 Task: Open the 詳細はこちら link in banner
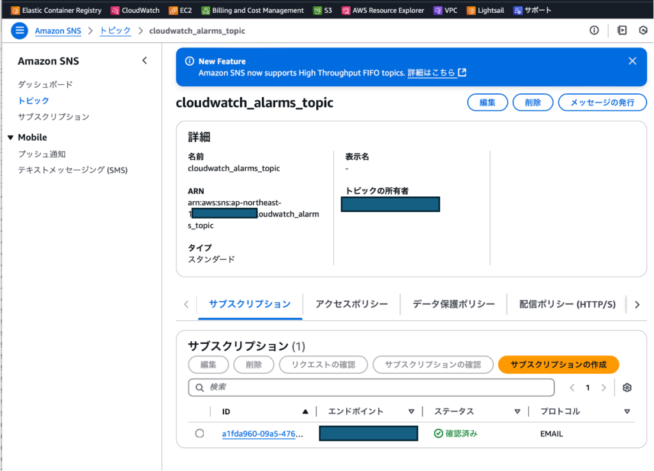(436, 73)
